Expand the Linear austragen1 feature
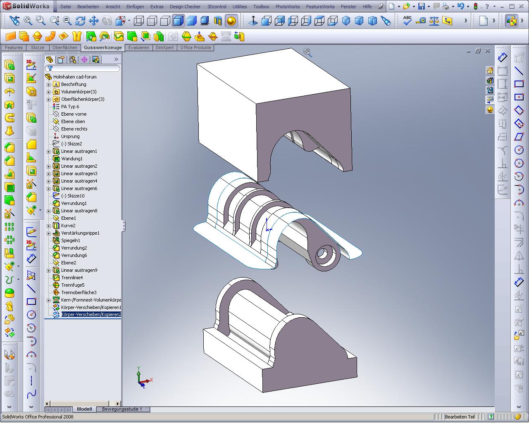This screenshot has width=529, height=423. click(x=48, y=151)
